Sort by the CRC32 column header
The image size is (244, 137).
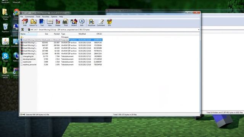pyautogui.click(x=97, y=34)
